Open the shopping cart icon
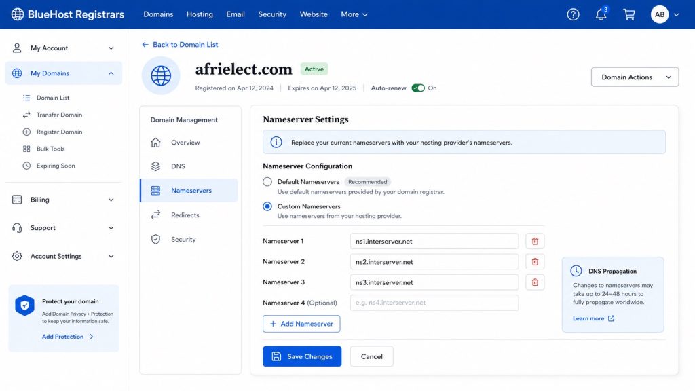The image size is (695, 391). [x=629, y=14]
